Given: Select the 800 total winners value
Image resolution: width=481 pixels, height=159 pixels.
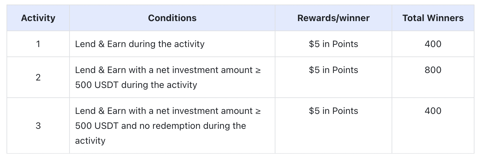Looking at the screenshot, I should tap(433, 70).
